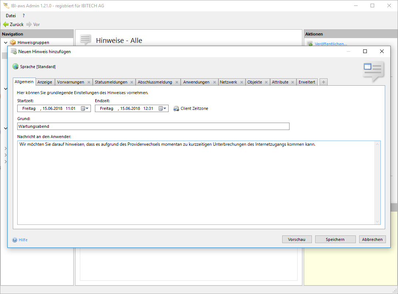Close the Statusmeldungen tab via its x
This screenshot has height=294, width=398.
pos(132,82)
